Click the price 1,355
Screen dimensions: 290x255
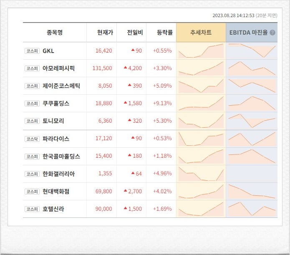105,174
